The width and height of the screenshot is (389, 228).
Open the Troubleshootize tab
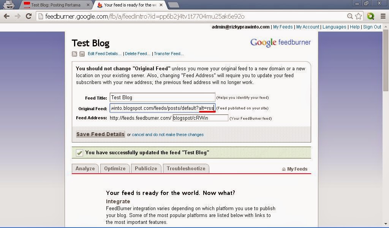186,168
